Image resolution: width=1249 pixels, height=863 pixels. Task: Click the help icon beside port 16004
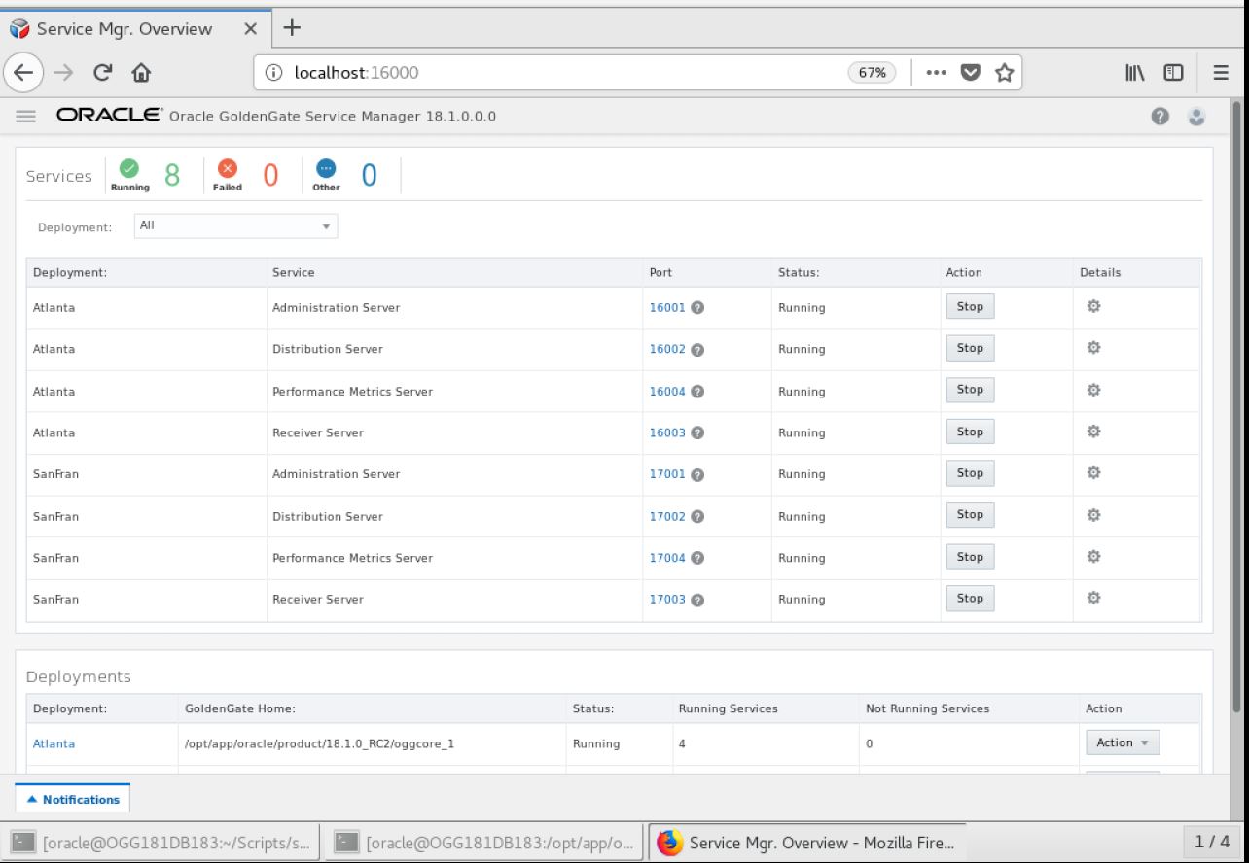[x=697, y=392]
